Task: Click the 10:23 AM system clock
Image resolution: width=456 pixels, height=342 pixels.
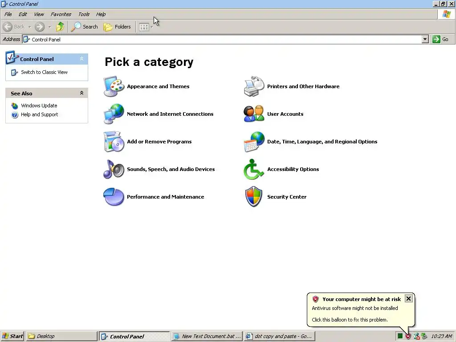Action: click(x=441, y=336)
